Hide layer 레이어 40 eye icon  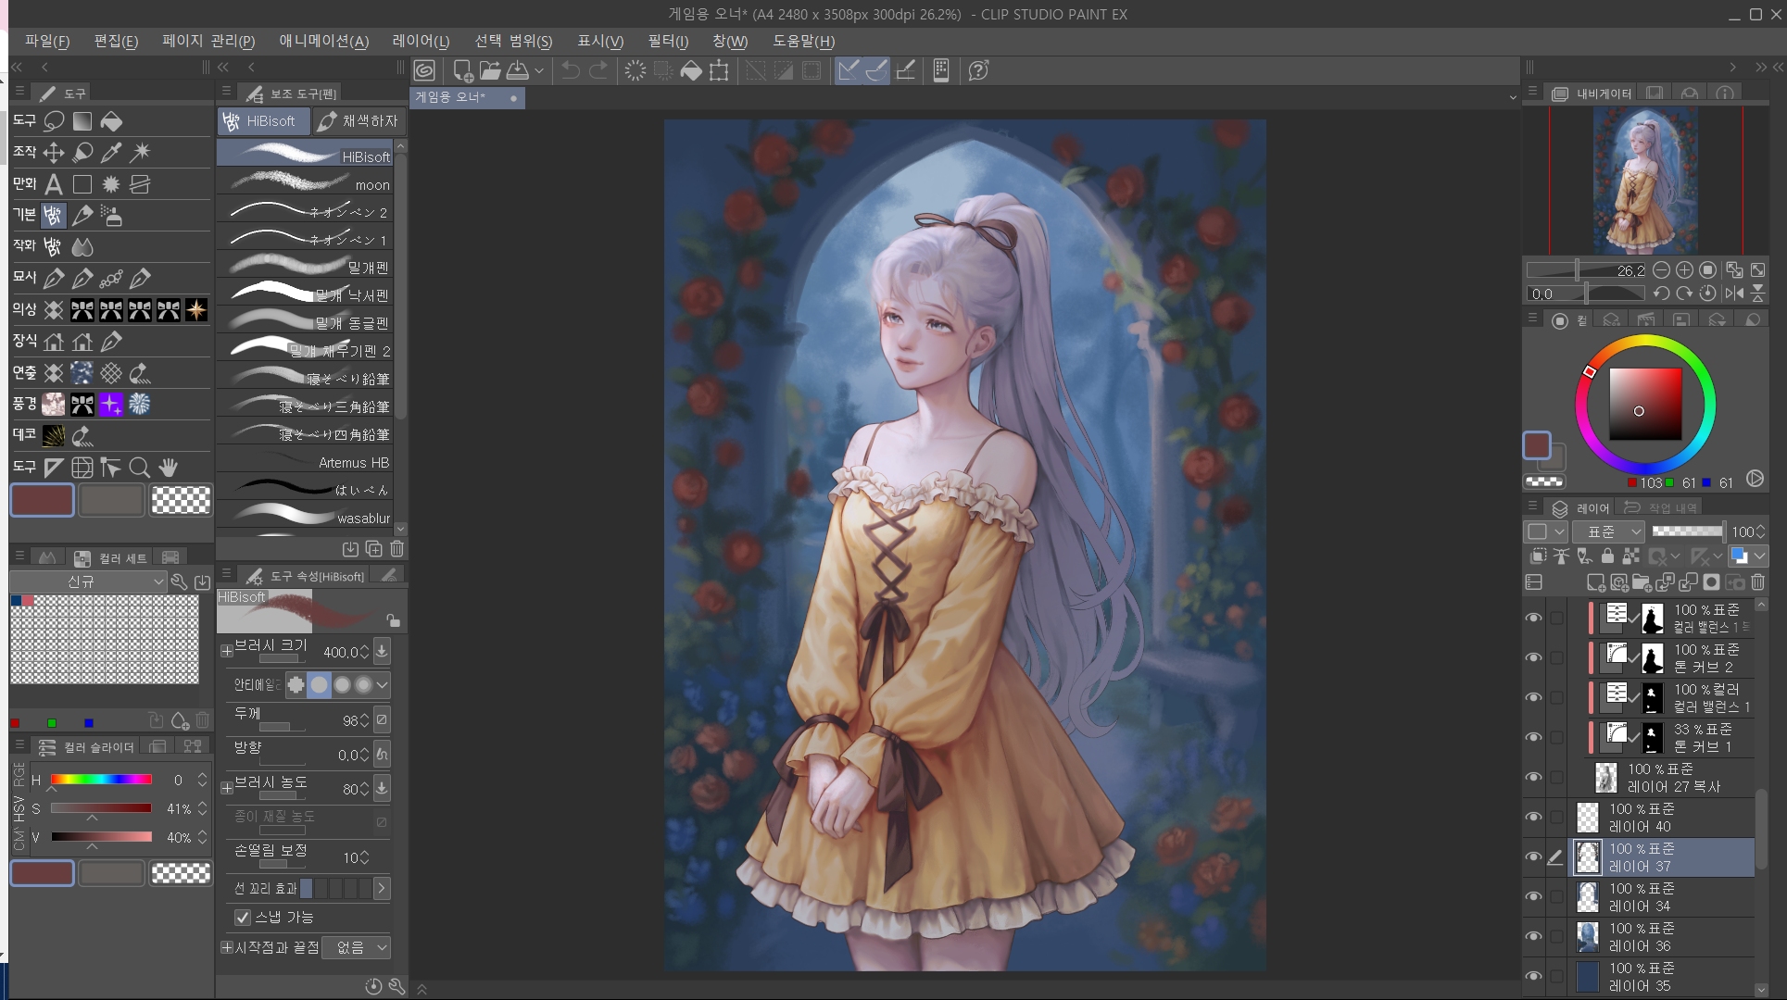pos(1533,817)
